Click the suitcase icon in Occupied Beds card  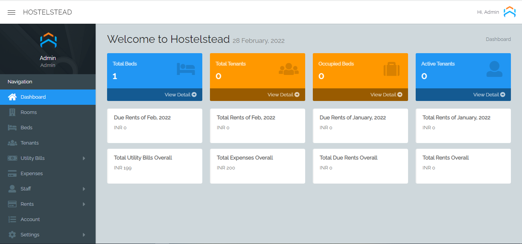coord(392,70)
